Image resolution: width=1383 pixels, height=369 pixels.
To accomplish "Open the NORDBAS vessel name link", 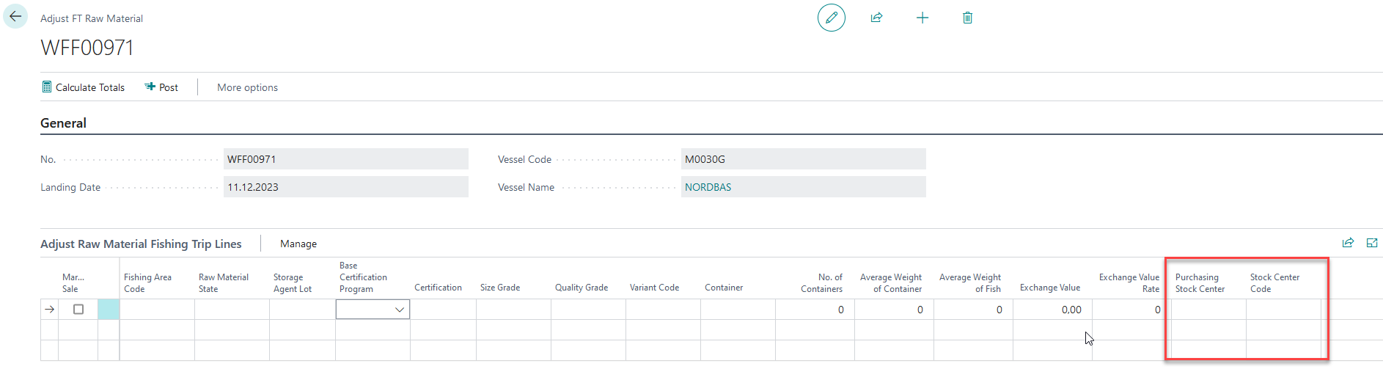I will (708, 187).
